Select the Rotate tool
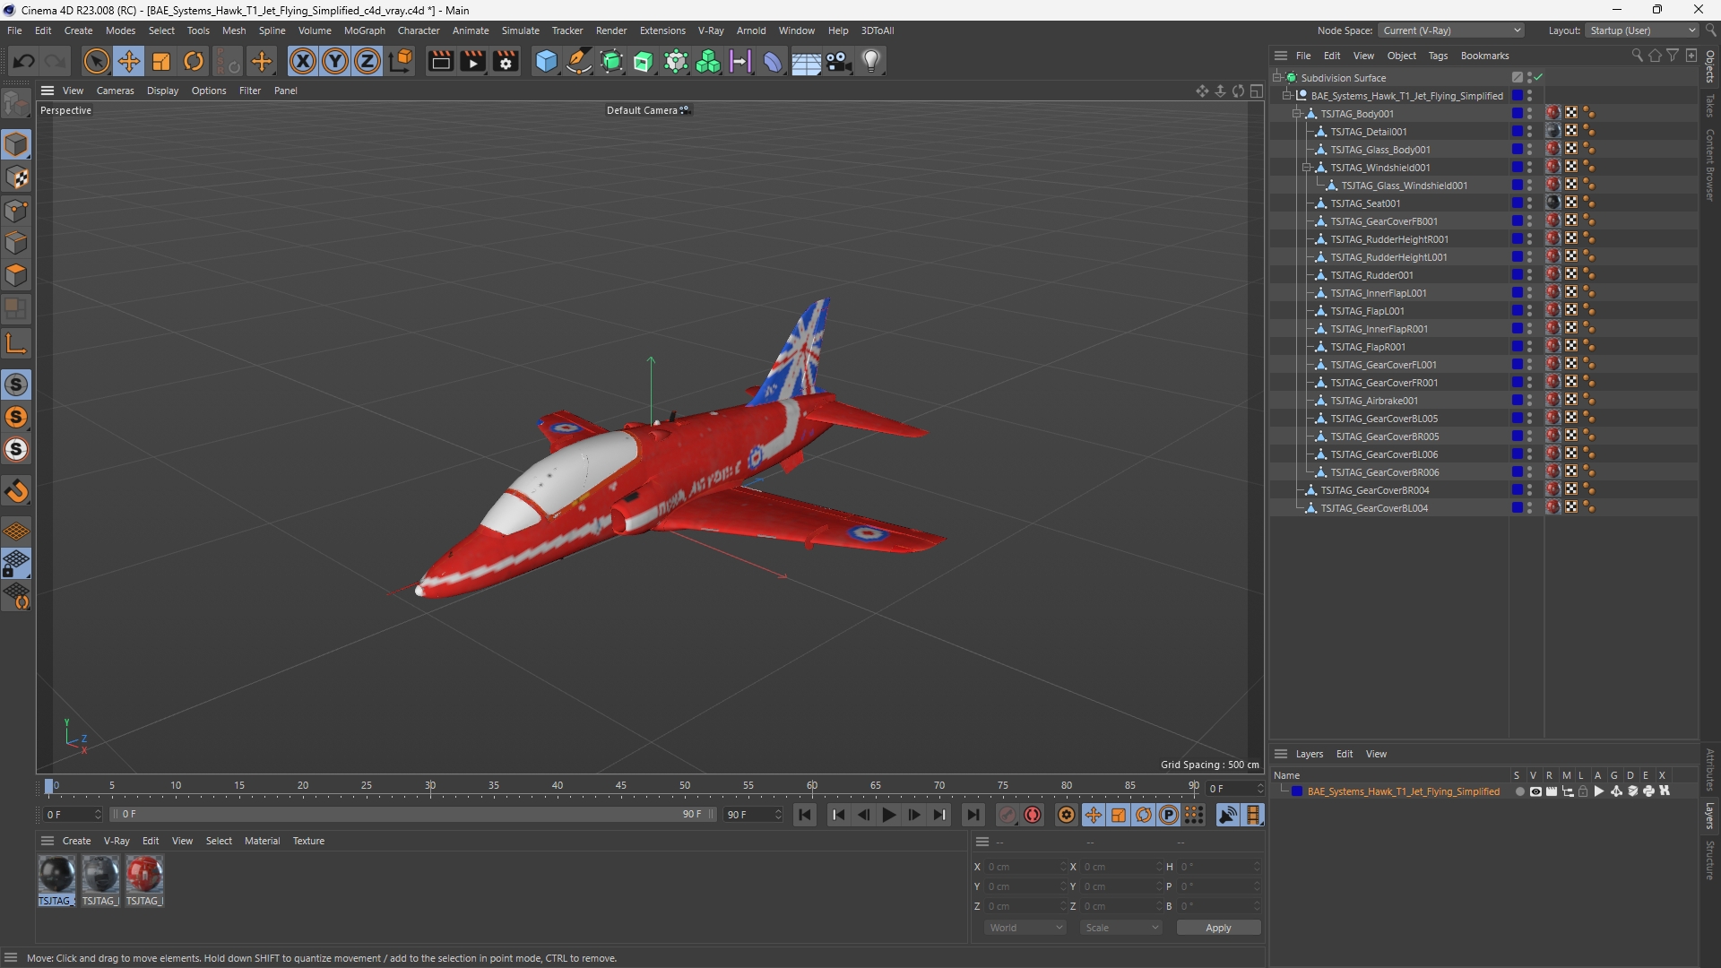 (x=194, y=61)
